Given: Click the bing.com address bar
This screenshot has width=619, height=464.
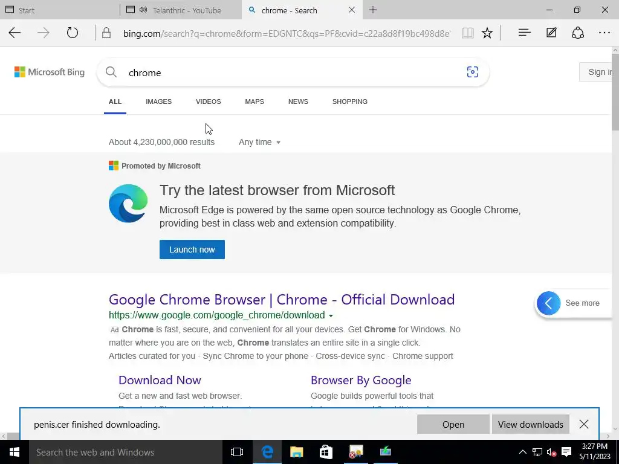Looking at the screenshot, I should coord(286,33).
